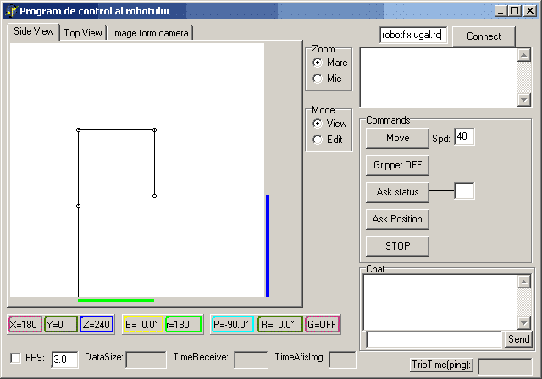The image size is (542, 379).
Task: Toggle the Gripper OFF button
Action: click(397, 165)
